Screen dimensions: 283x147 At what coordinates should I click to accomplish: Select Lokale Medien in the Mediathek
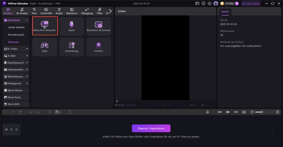click(x=16, y=27)
